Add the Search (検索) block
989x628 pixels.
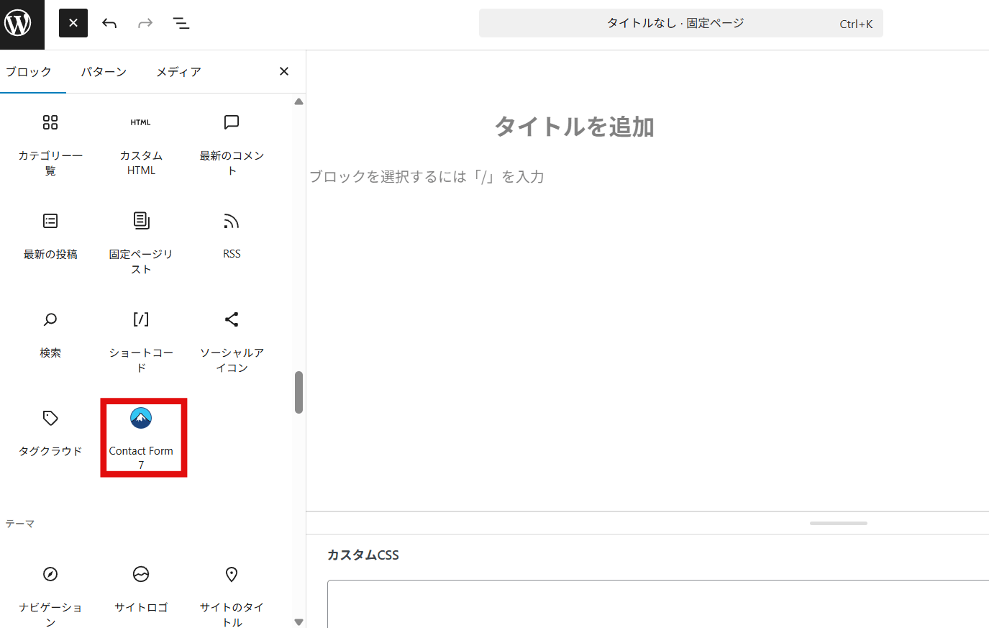tap(50, 333)
